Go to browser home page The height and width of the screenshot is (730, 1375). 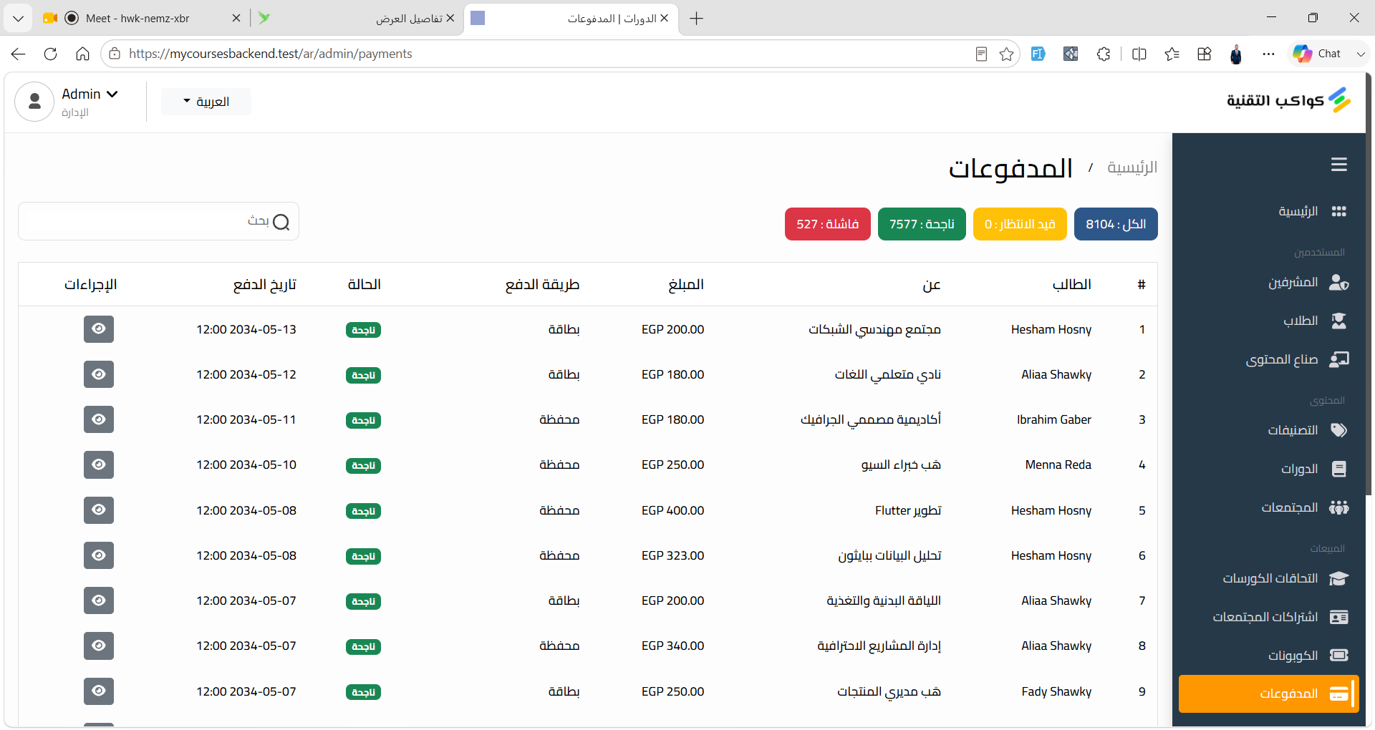[x=82, y=54]
